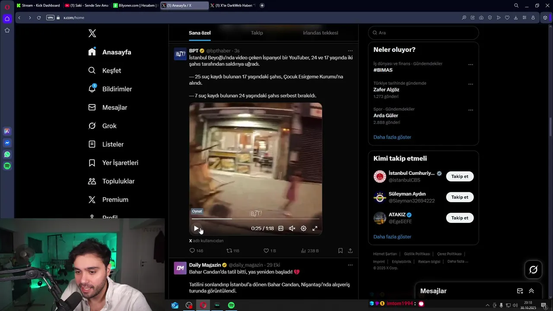Play the BPT tweet video
553x311 pixels.
(196, 228)
